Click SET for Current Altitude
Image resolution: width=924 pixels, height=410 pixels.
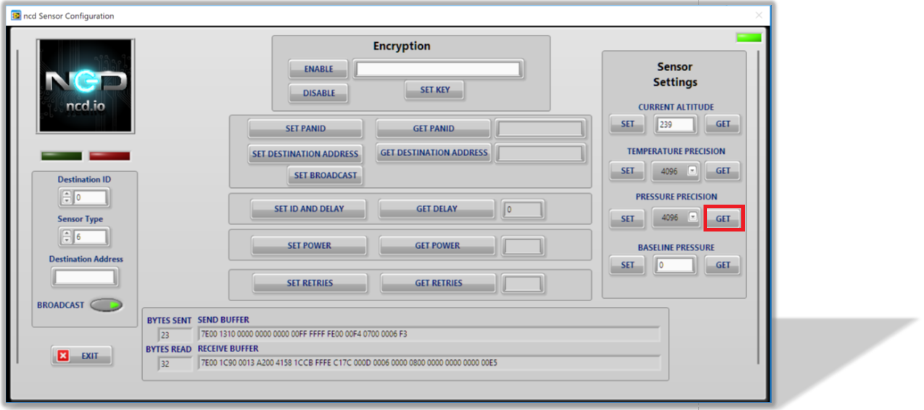click(x=627, y=124)
